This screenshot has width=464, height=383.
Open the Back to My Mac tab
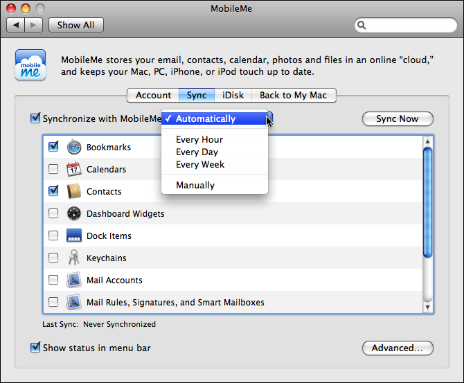click(x=294, y=96)
